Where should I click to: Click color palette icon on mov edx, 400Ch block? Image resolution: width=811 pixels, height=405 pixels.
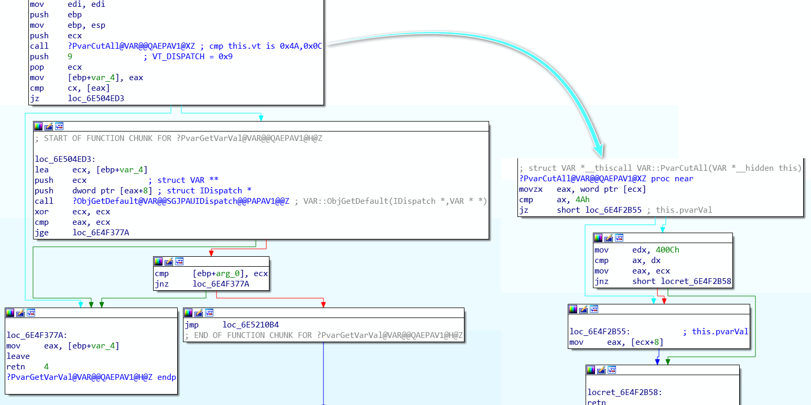tap(598, 238)
